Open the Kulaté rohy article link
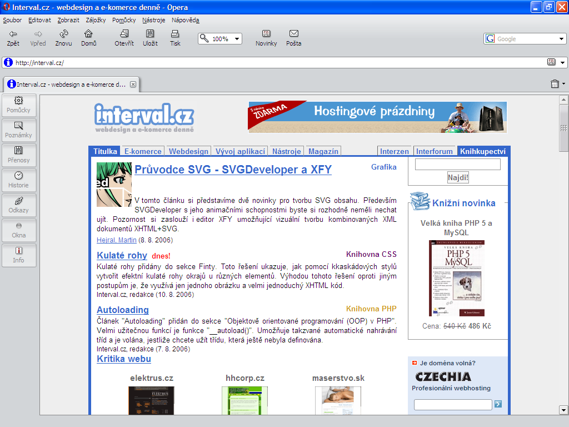 coord(122,255)
